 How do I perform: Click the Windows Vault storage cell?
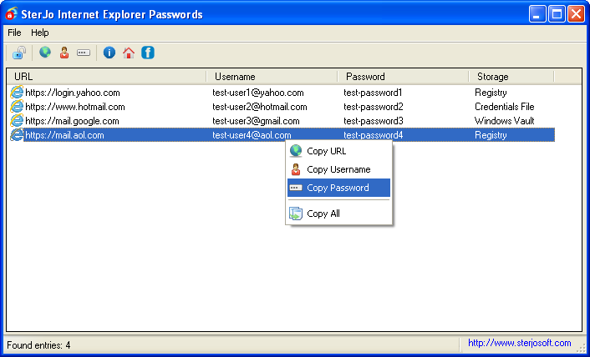(505, 121)
